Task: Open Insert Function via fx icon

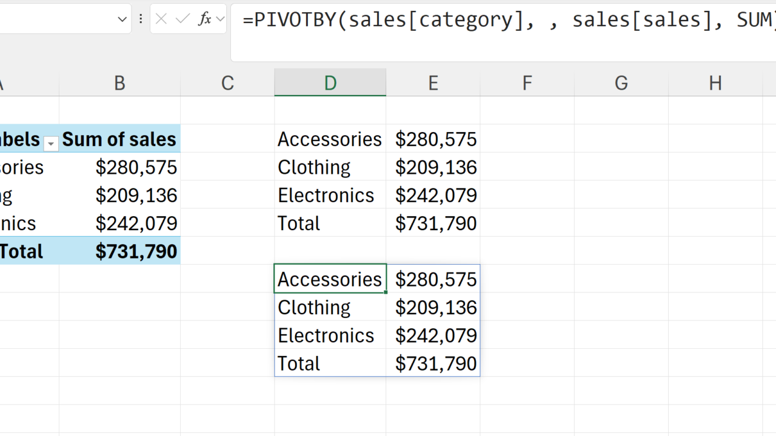Action: click(205, 19)
